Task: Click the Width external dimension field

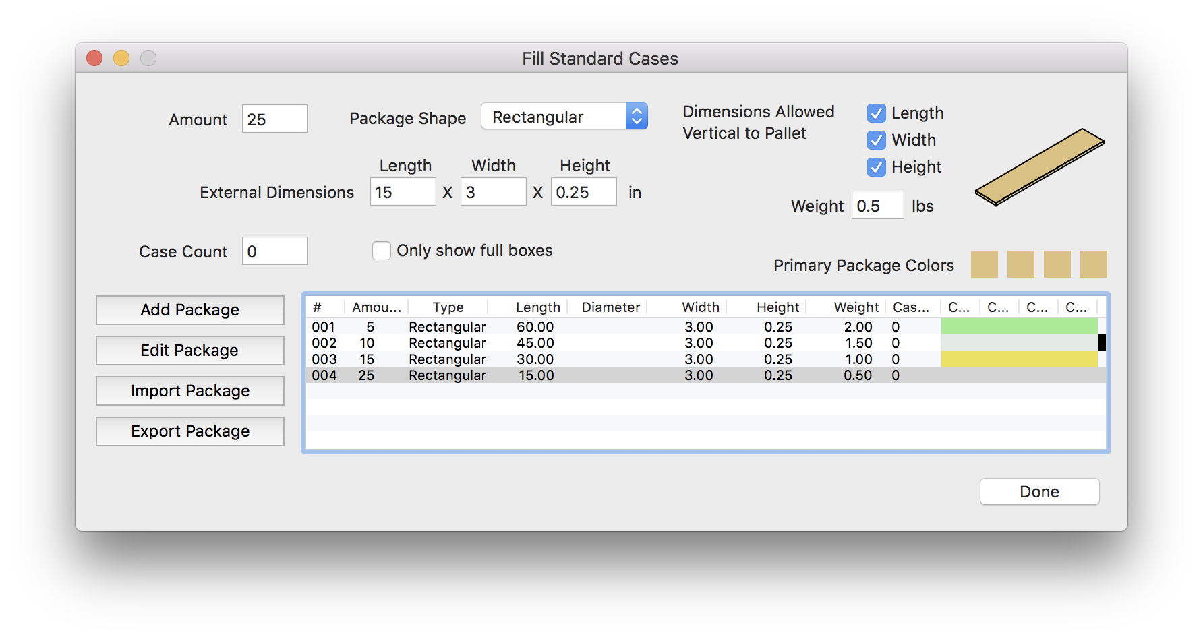Action: tap(494, 191)
